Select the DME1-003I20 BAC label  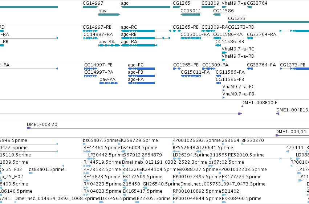point(42,125)
